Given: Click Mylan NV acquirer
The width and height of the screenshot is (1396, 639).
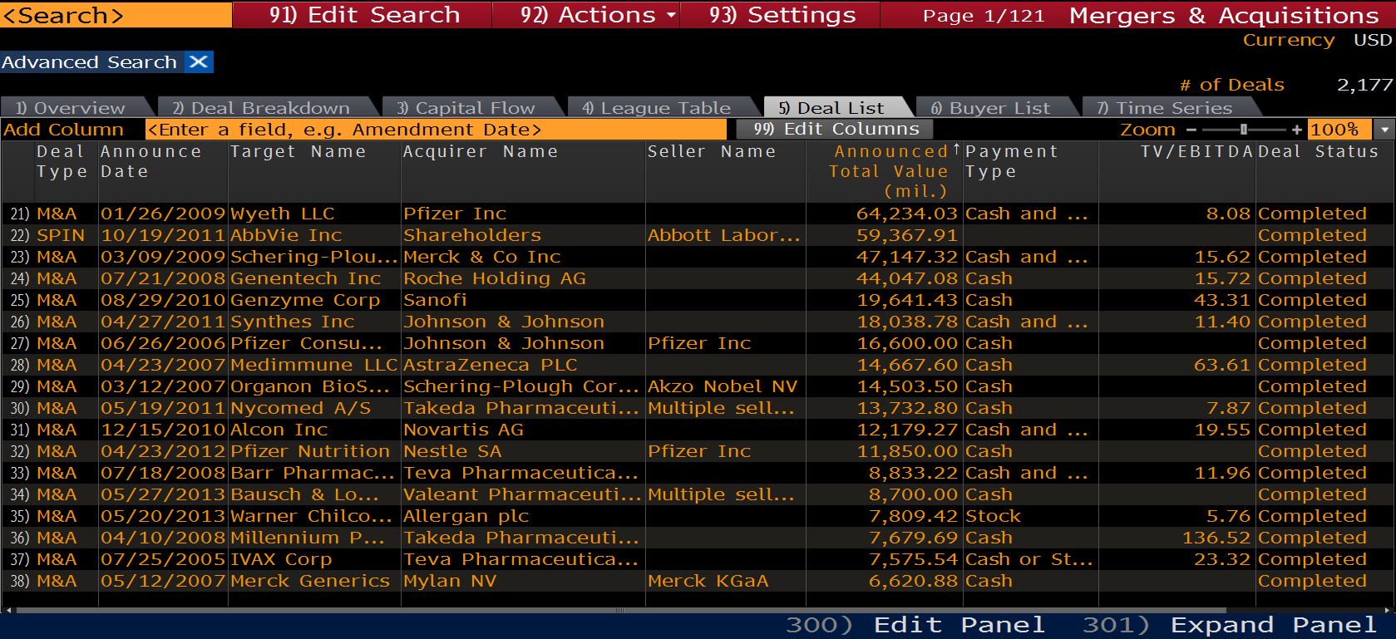Looking at the screenshot, I should pos(450,581).
